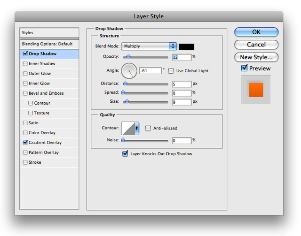Click the Spread value field
The image size is (301, 236).
tap(182, 93)
